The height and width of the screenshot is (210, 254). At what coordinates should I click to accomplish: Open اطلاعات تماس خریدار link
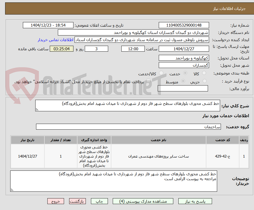pos(55,40)
